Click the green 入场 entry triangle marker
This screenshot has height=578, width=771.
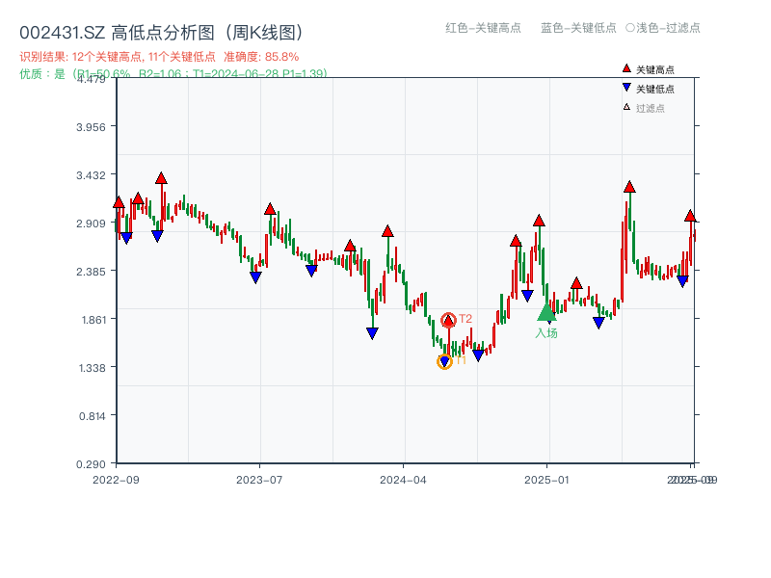click(x=545, y=314)
